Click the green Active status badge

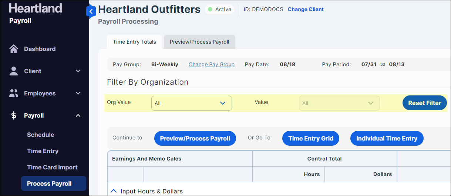[219, 9]
